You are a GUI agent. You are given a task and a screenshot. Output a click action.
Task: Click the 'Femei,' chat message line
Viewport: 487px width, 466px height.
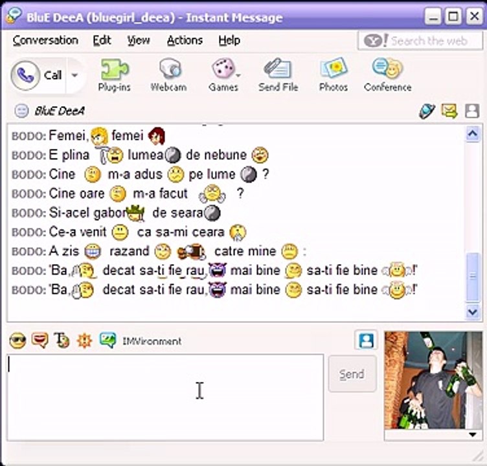(x=88, y=136)
